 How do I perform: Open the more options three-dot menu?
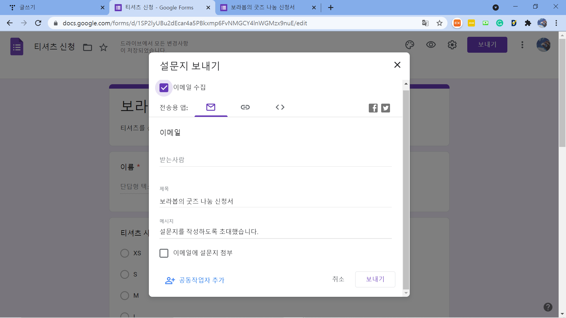point(522,45)
